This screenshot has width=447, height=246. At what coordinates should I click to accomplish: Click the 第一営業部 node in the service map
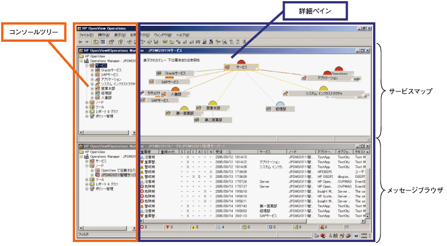click(185, 113)
